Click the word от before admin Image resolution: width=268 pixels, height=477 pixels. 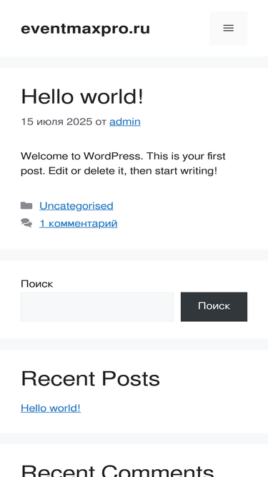tap(101, 122)
